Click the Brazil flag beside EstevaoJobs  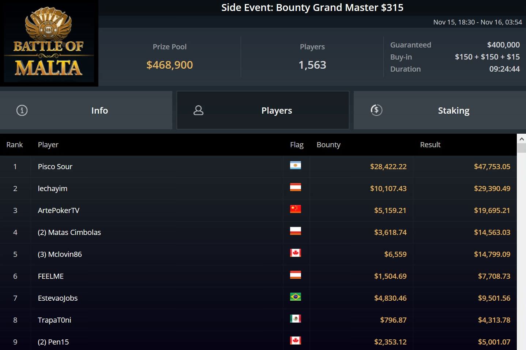[296, 297]
